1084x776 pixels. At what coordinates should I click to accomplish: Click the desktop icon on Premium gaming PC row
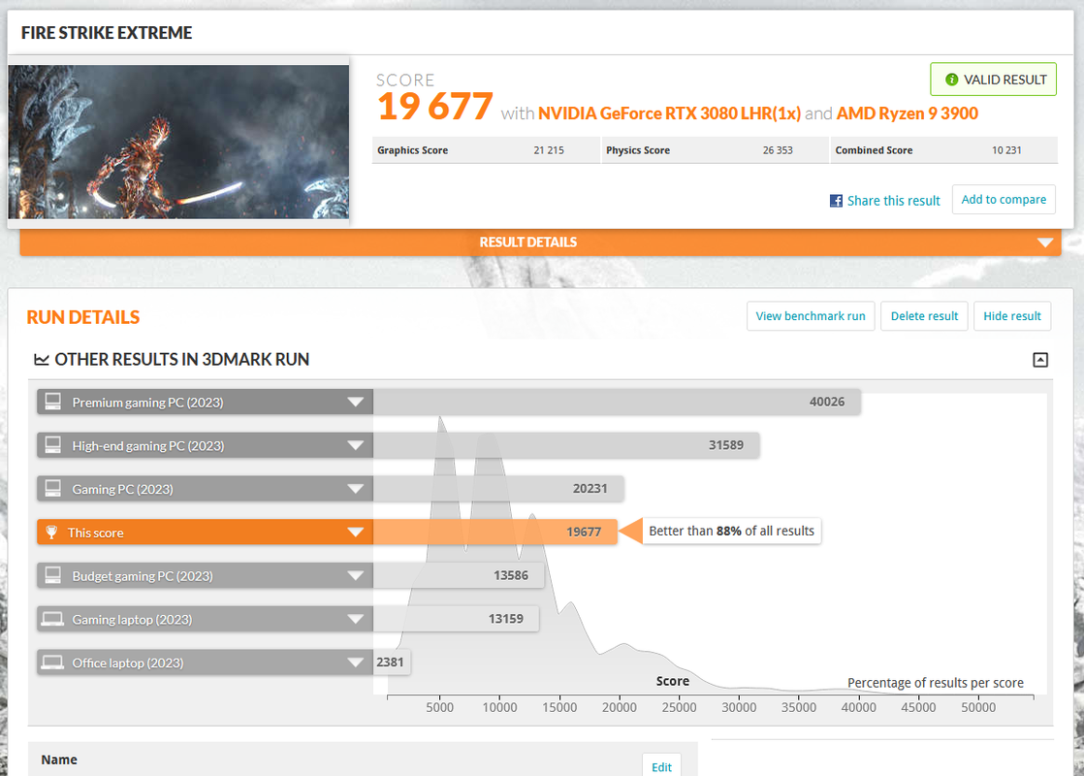(x=52, y=402)
